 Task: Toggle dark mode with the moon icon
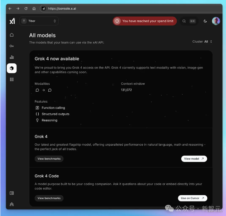[205, 21]
